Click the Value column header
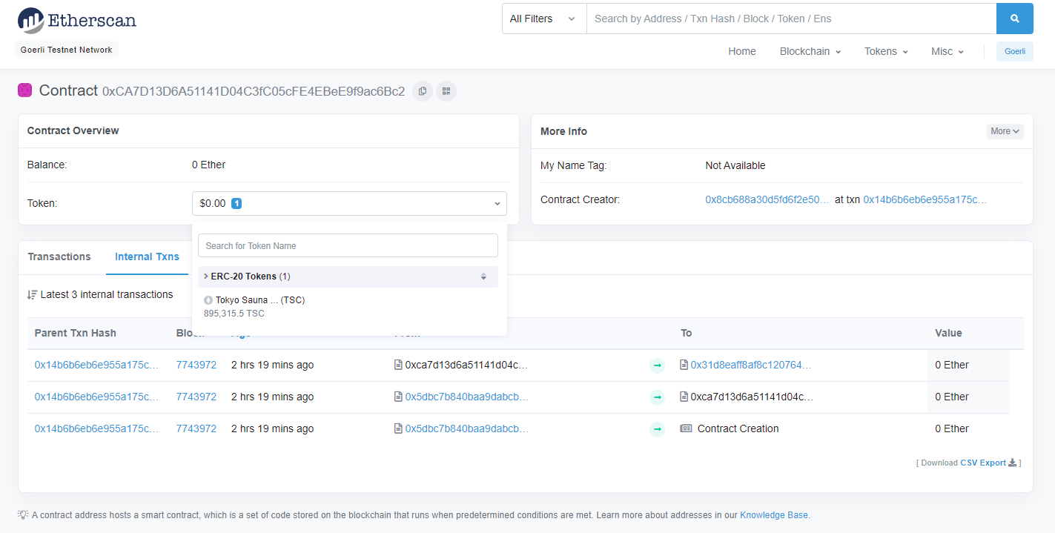This screenshot has width=1055, height=533. coord(948,333)
